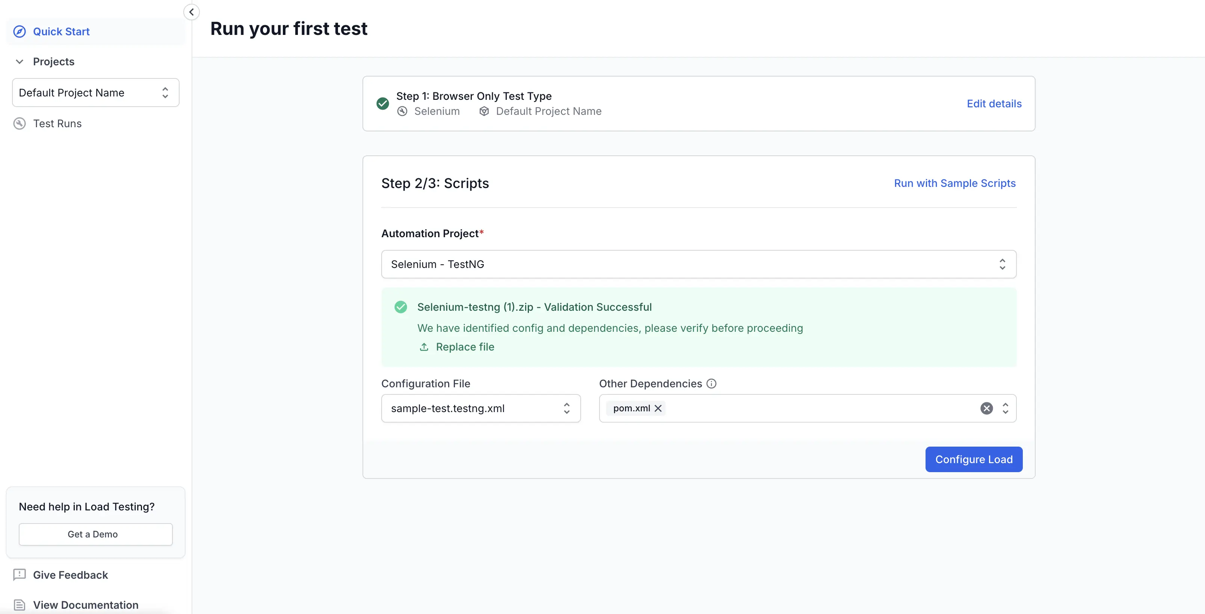Image resolution: width=1205 pixels, height=614 pixels.
Task: Click the Give Feedback speech icon
Action: 19,575
